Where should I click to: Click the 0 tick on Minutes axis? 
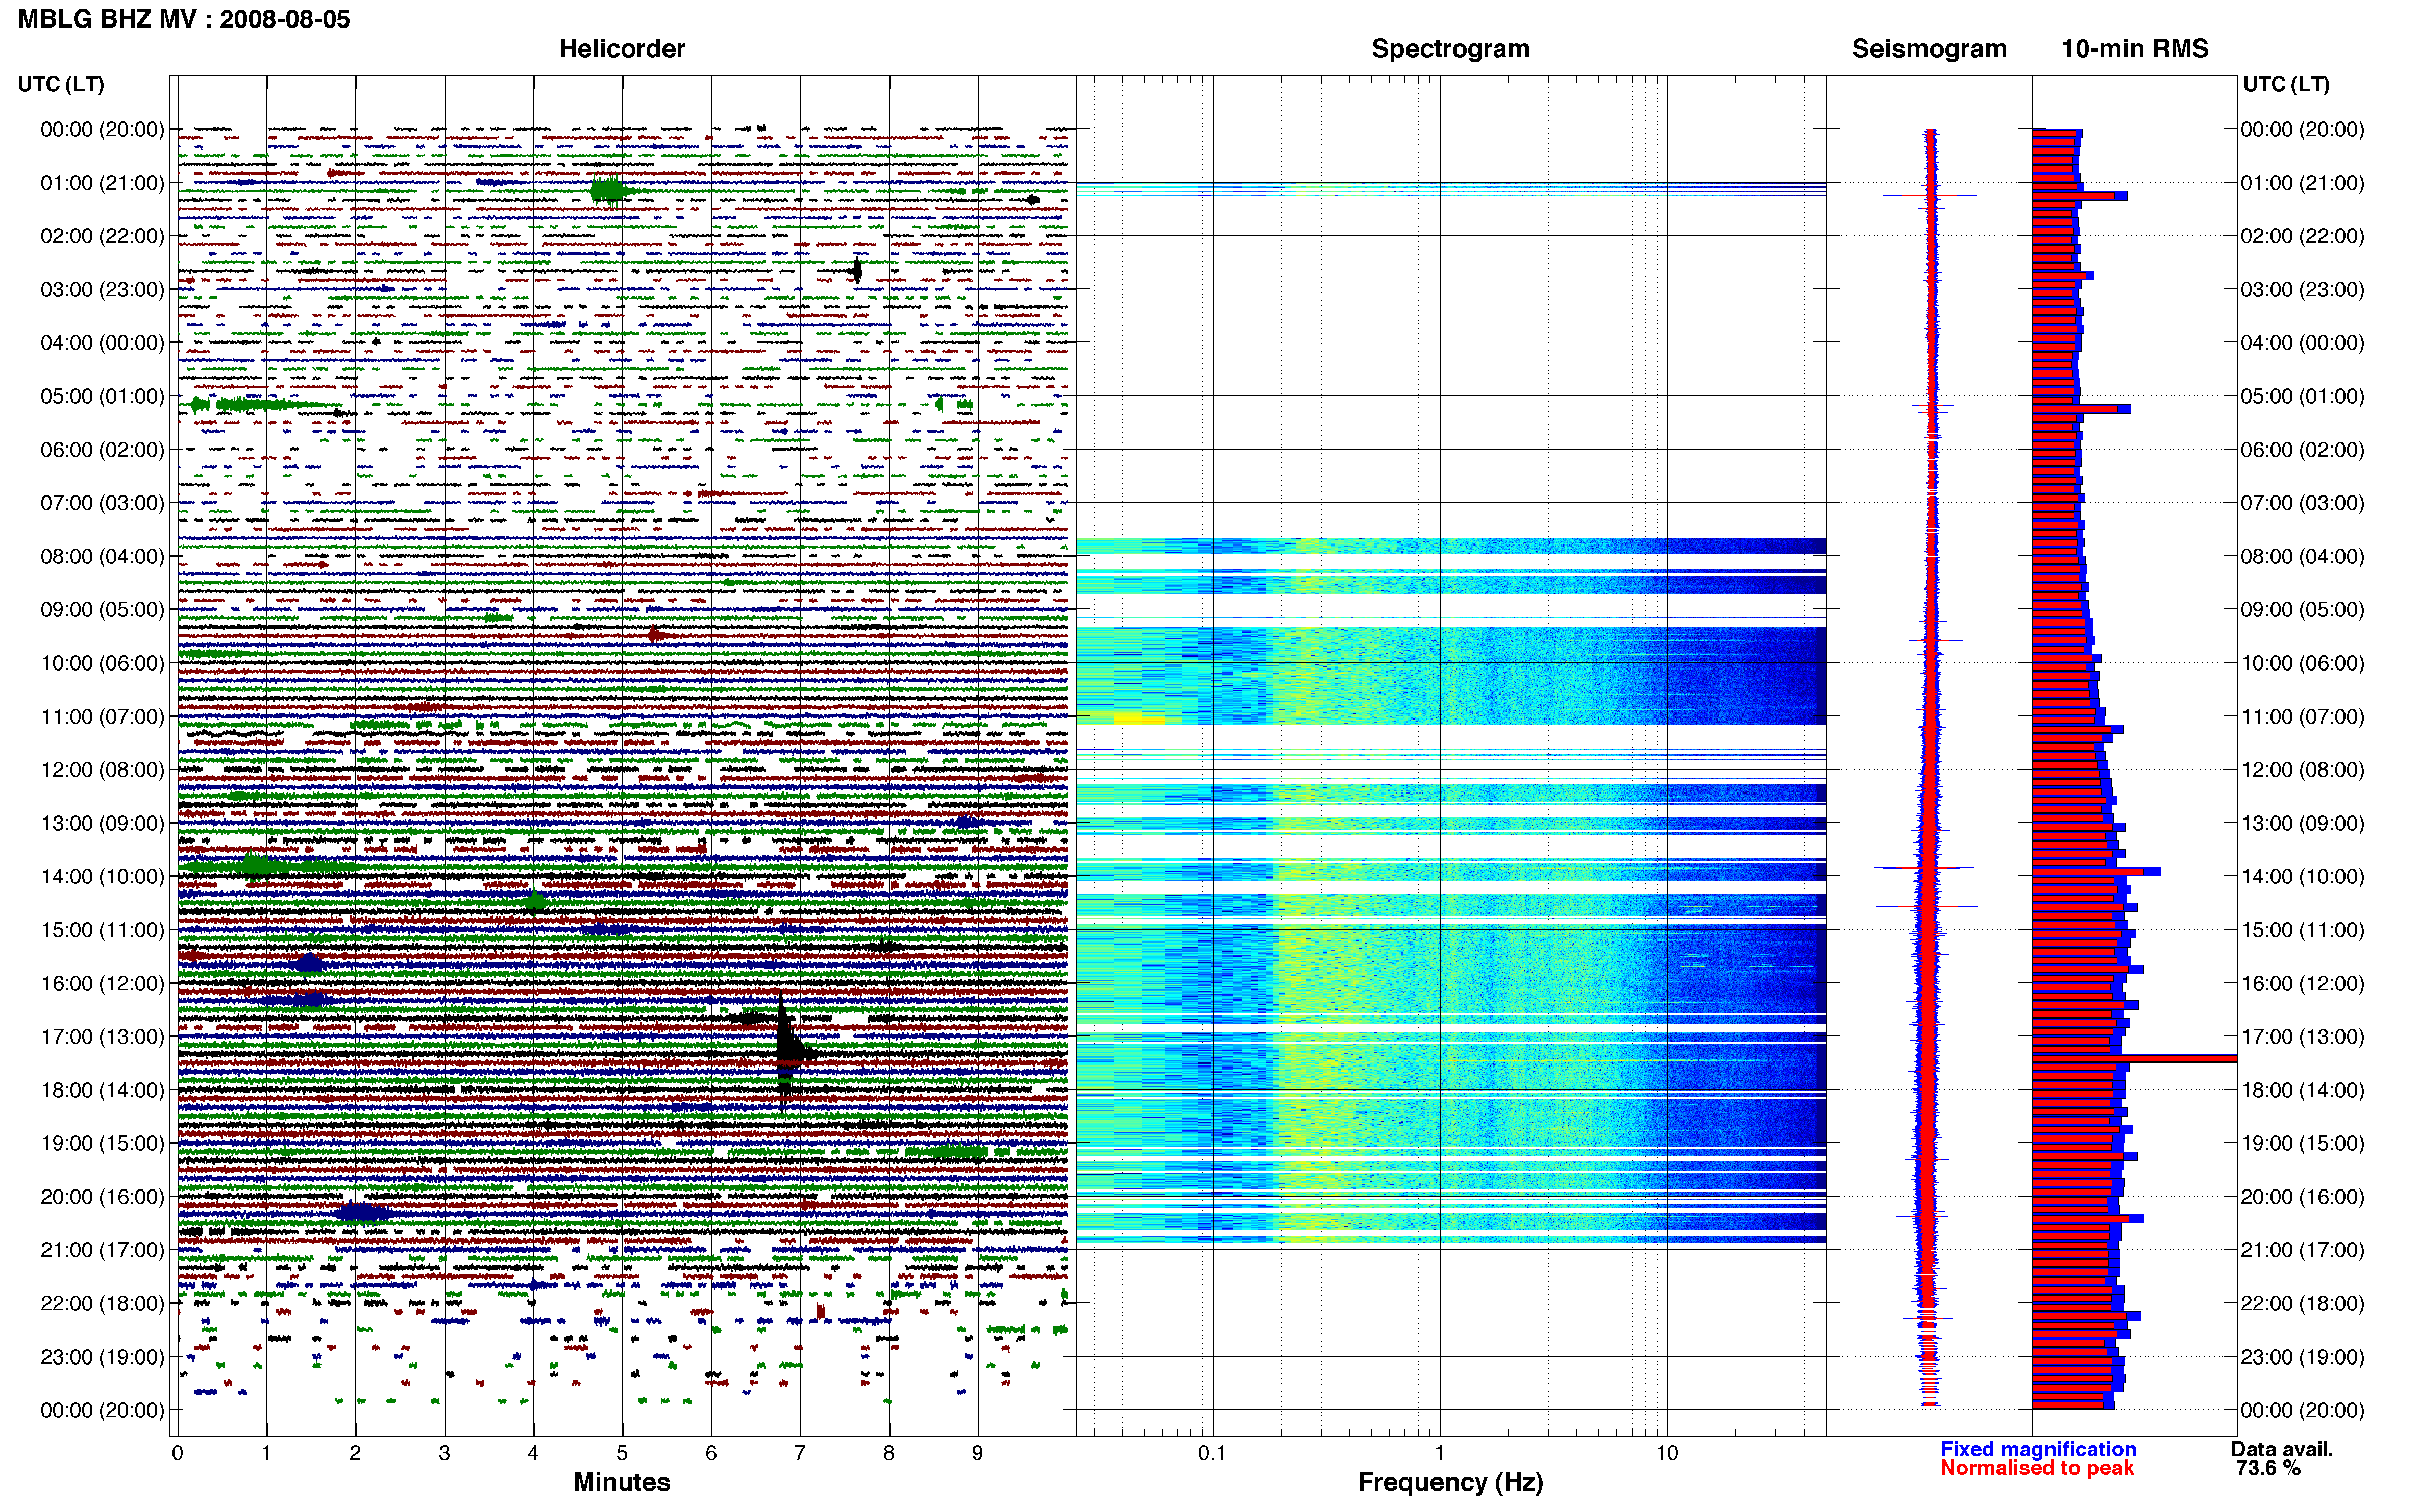pos(177,1453)
